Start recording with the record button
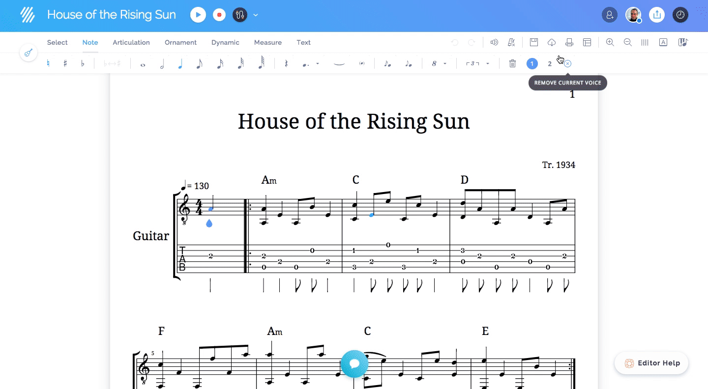Viewport: 708px width, 389px height. click(x=219, y=15)
